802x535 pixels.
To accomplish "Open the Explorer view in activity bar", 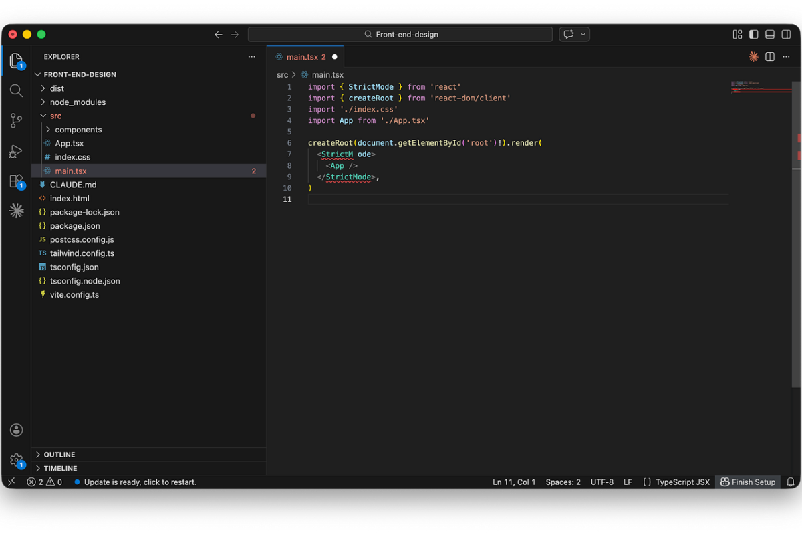I will [16, 61].
